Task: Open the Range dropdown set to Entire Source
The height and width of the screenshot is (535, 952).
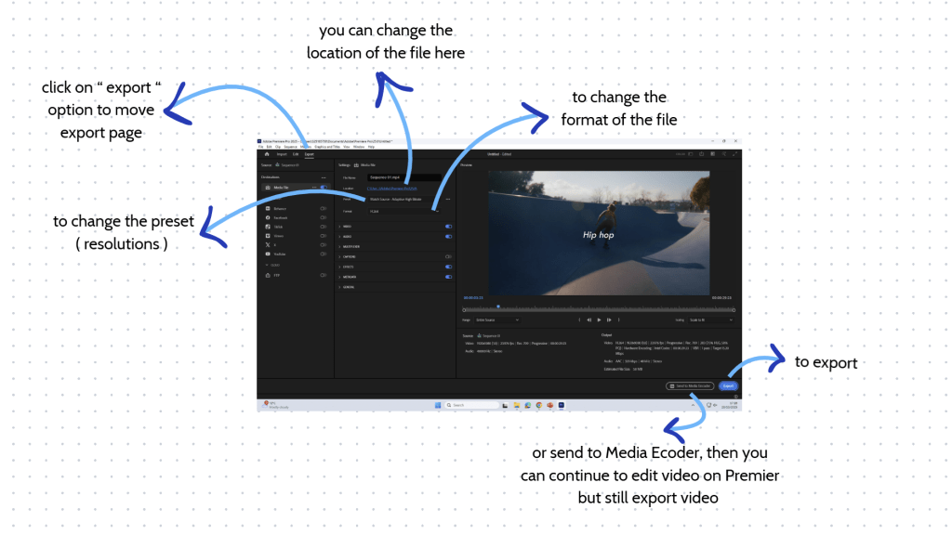Action: (x=497, y=320)
